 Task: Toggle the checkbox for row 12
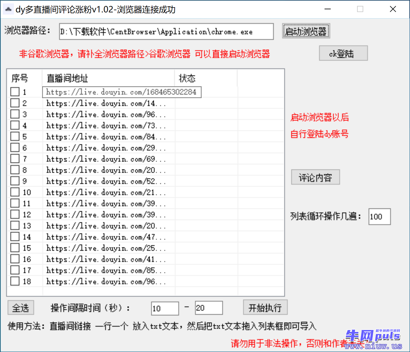pyautogui.click(x=15, y=214)
